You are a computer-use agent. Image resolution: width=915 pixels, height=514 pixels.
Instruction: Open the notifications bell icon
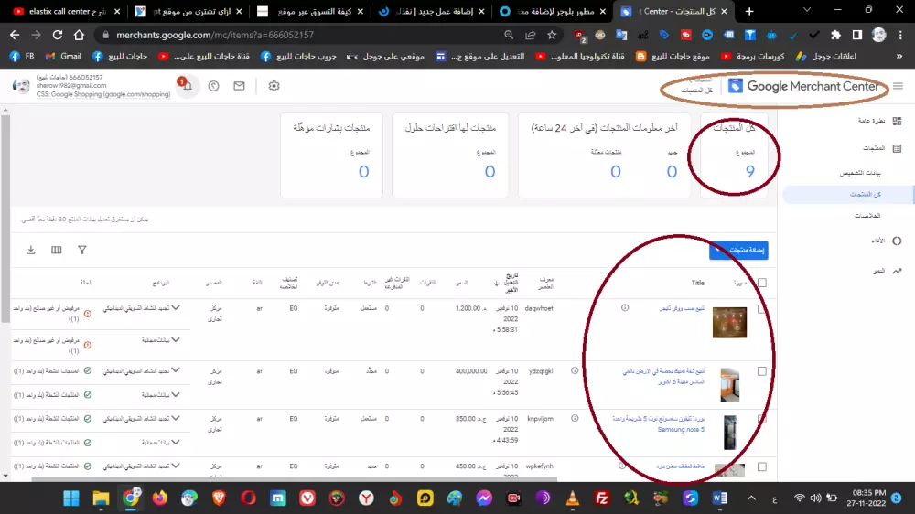[x=187, y=86]
